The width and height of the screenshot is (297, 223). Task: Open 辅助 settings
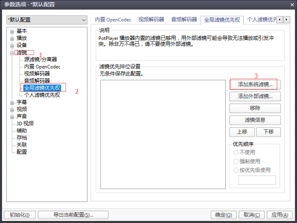22,131
